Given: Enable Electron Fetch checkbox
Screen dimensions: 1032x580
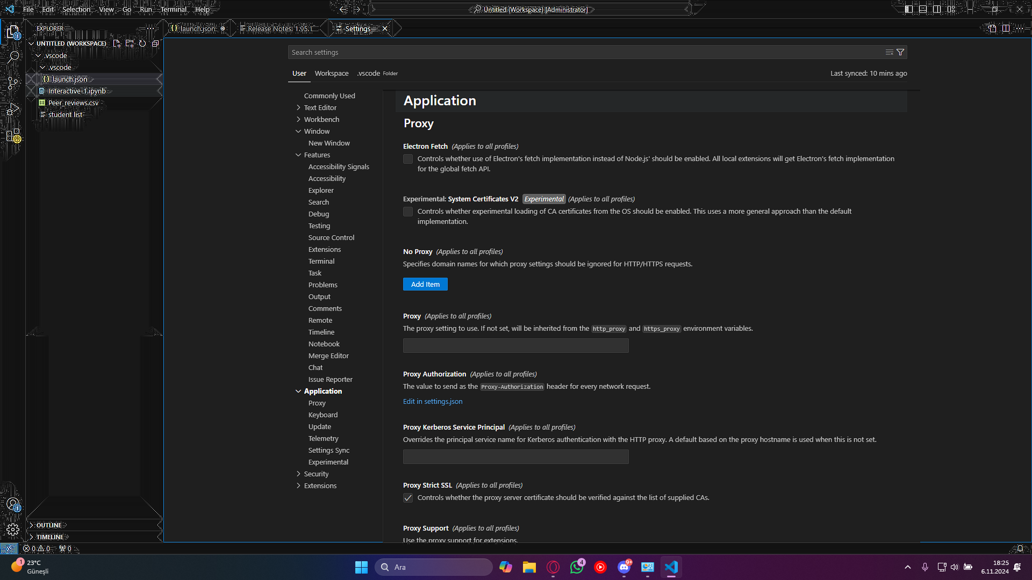Looking at the screenshot, I should coord(408,159).
